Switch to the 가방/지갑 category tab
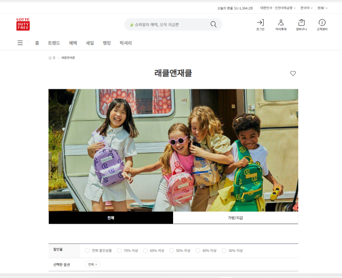Screen dimensions: 342x278 point(236,218)
